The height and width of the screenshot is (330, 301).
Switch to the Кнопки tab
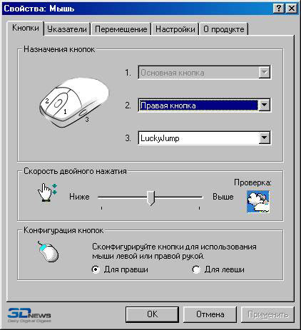click(x=26, y=28)
